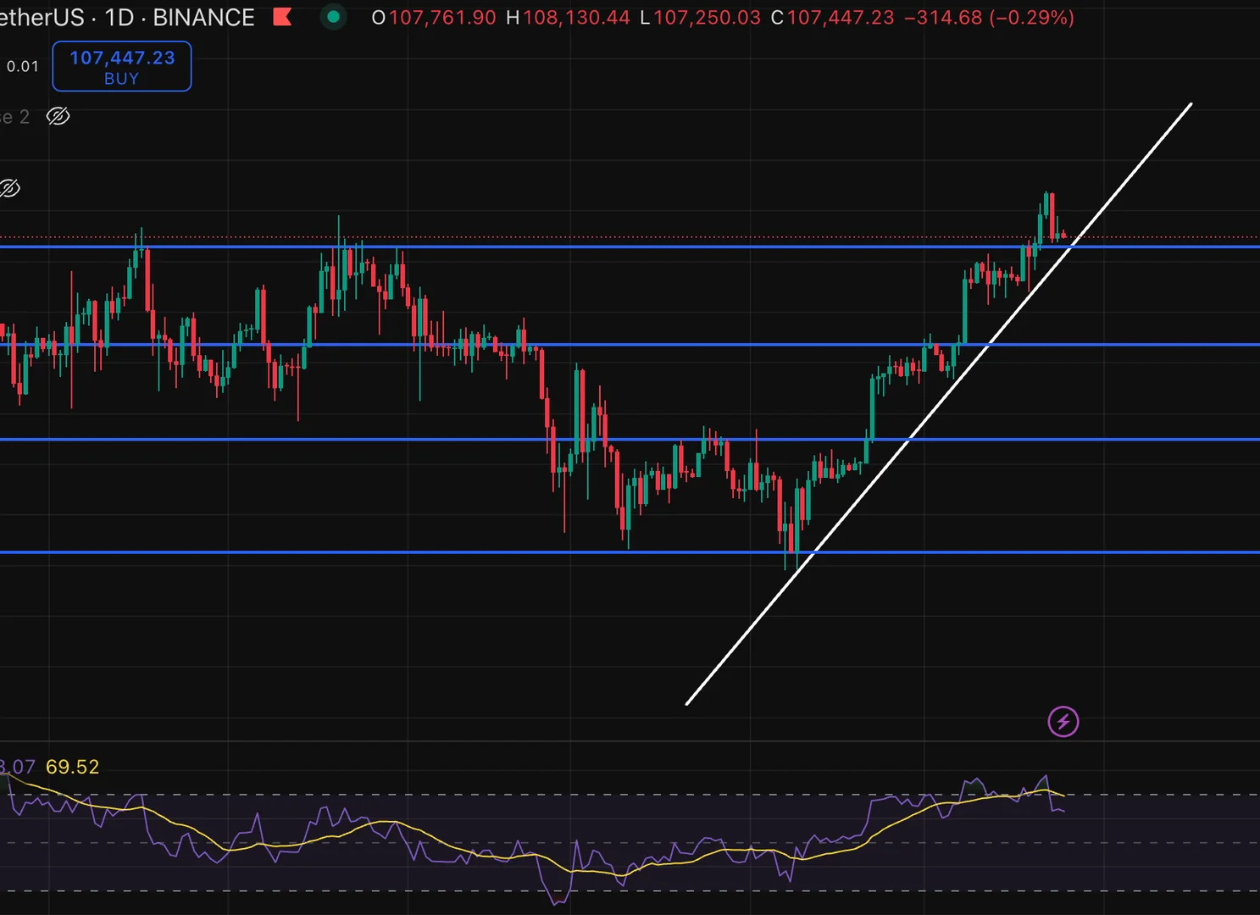Click the close price value 107,447.23
The height and width of the screenshot is (915, 1260).
click(841, 17)
